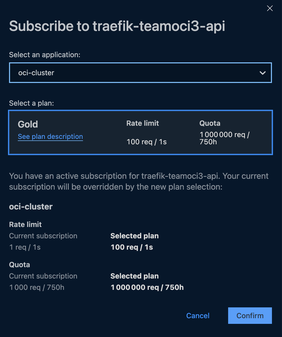Click the Quota comparison heading
The image size is (282, 337).
(20, 265)
